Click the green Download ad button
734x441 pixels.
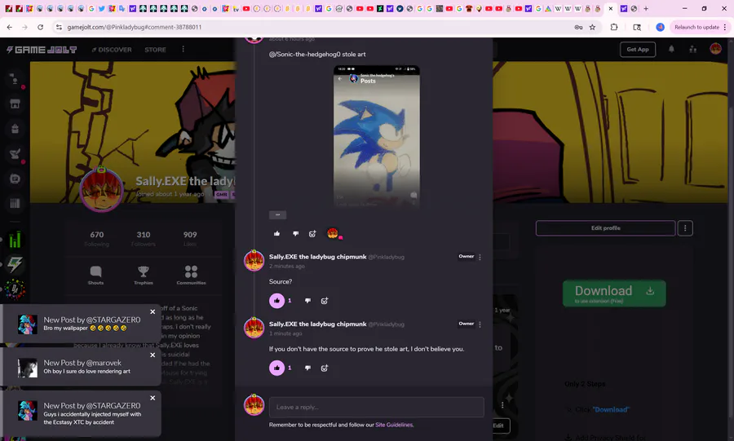(x=614, y=293)
